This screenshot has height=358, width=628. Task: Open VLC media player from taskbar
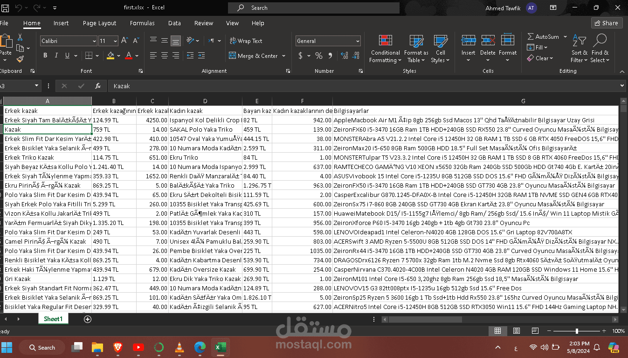pyautogui.click(x=179, y=347)
